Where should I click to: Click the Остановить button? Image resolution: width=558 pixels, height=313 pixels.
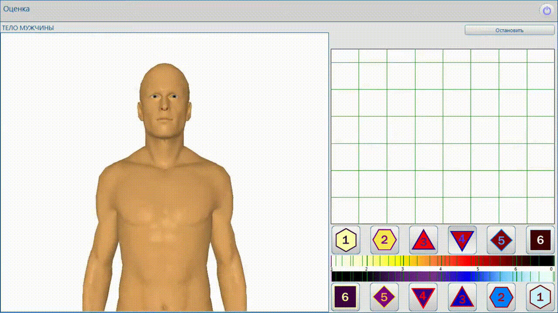click(x=509, y=30)
